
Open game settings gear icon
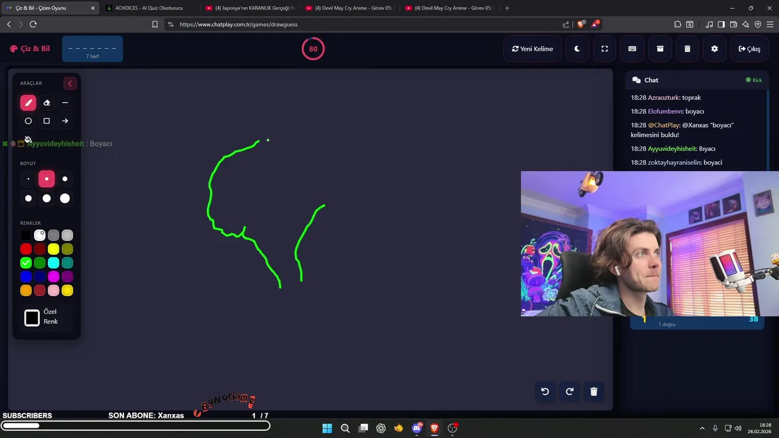[714, 49]
